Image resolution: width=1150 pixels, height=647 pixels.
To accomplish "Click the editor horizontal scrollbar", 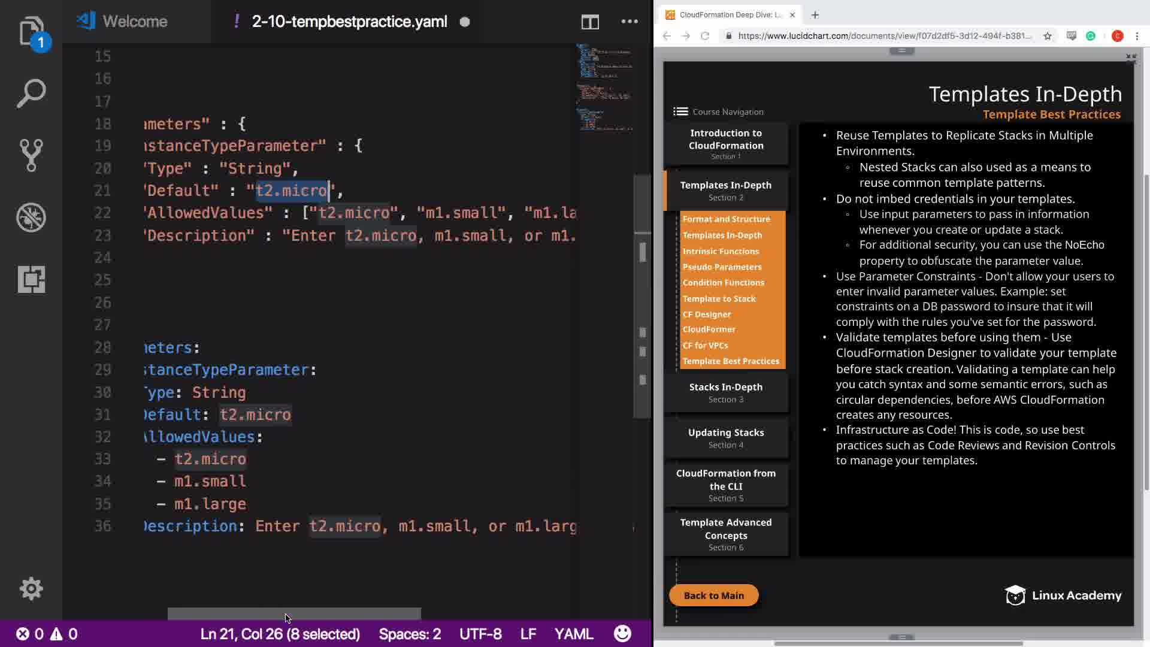I will [x=294, y=613].
